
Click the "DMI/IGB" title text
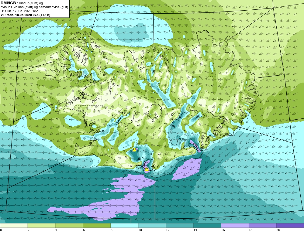click(8, 3)
